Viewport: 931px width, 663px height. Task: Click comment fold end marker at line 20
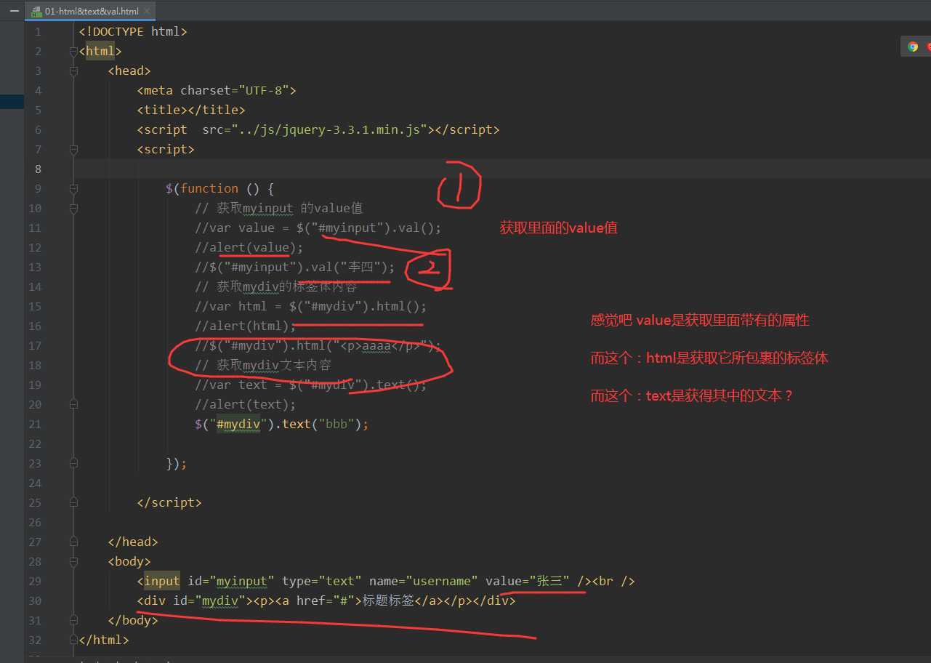(x=73, y=405)
